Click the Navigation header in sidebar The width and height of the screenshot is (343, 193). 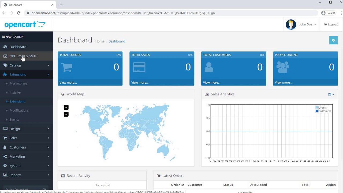[x=13, y=37]
